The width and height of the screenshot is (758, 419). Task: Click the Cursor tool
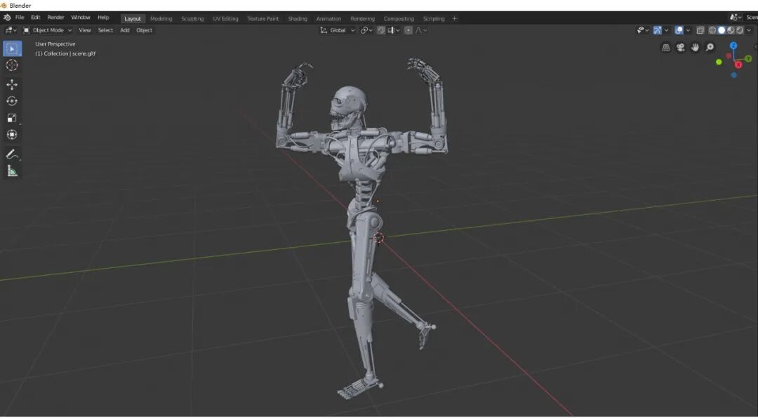coord(12,65)
